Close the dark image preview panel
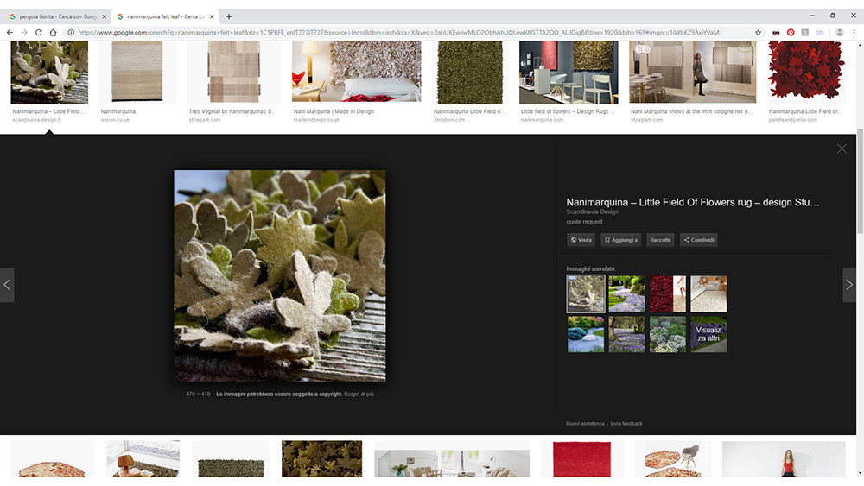The height and width of the screenshot is (486, 864). [842, 148]
